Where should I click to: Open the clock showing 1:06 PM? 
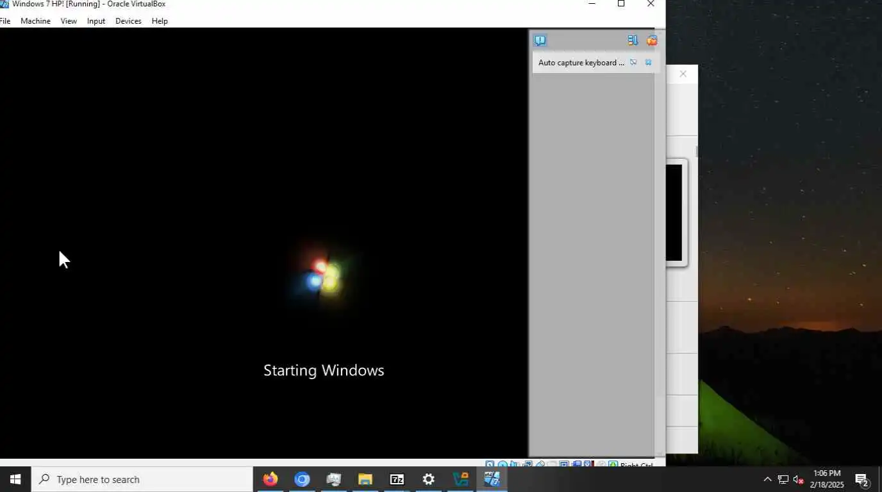826,479
